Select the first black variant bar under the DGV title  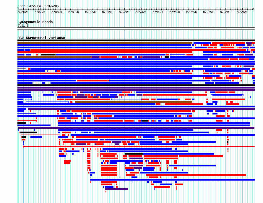coord(136,40)
